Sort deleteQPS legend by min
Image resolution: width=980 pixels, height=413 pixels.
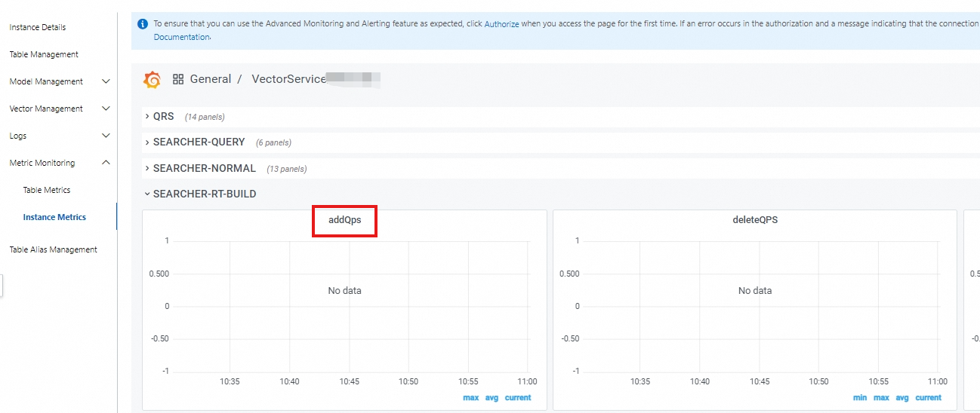[860, 398]
